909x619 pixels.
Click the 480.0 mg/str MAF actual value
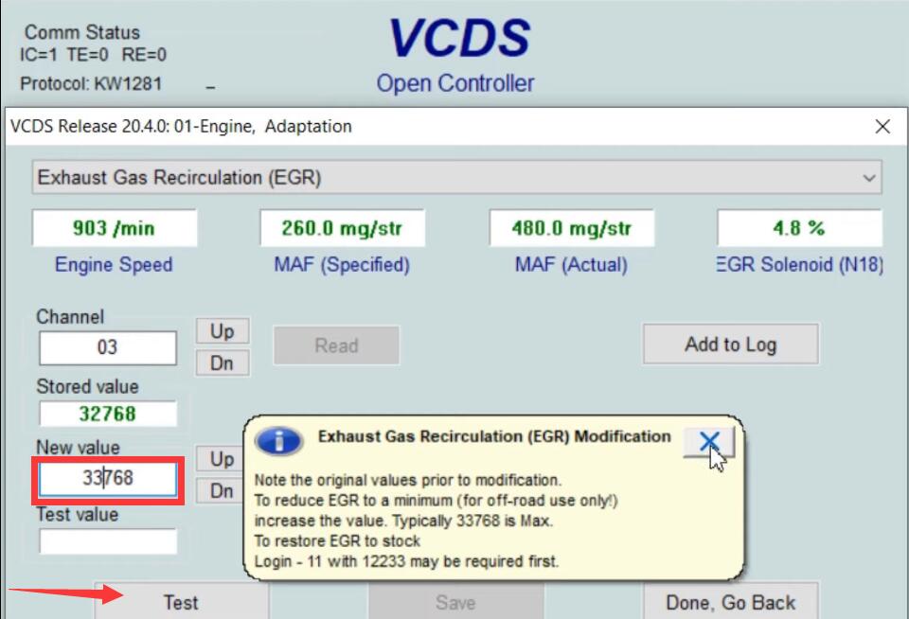click(x=572, y=228)
